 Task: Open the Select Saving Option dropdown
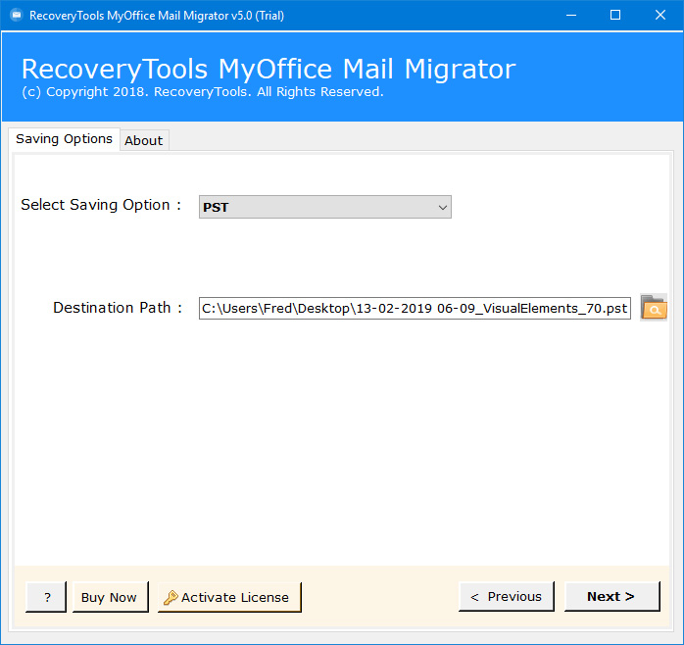(x=325, y=207)
